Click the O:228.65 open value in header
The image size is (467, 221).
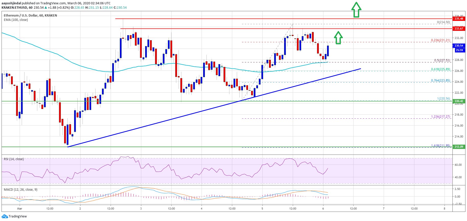click(77, 8)
